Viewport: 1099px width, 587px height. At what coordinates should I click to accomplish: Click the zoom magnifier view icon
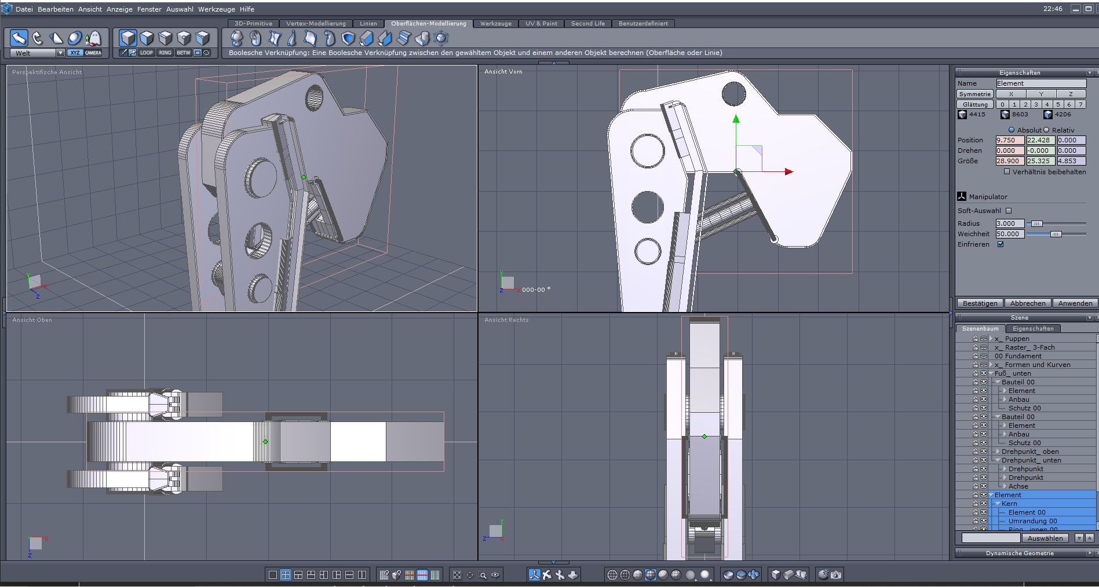tap(483, 575)
